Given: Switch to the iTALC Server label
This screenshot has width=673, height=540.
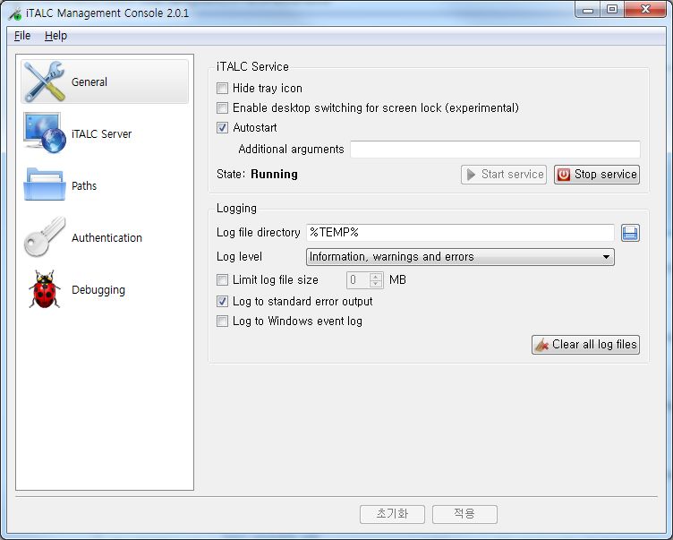Looking at the screenshot, I should pyautogui.click(x=102, y=133).
